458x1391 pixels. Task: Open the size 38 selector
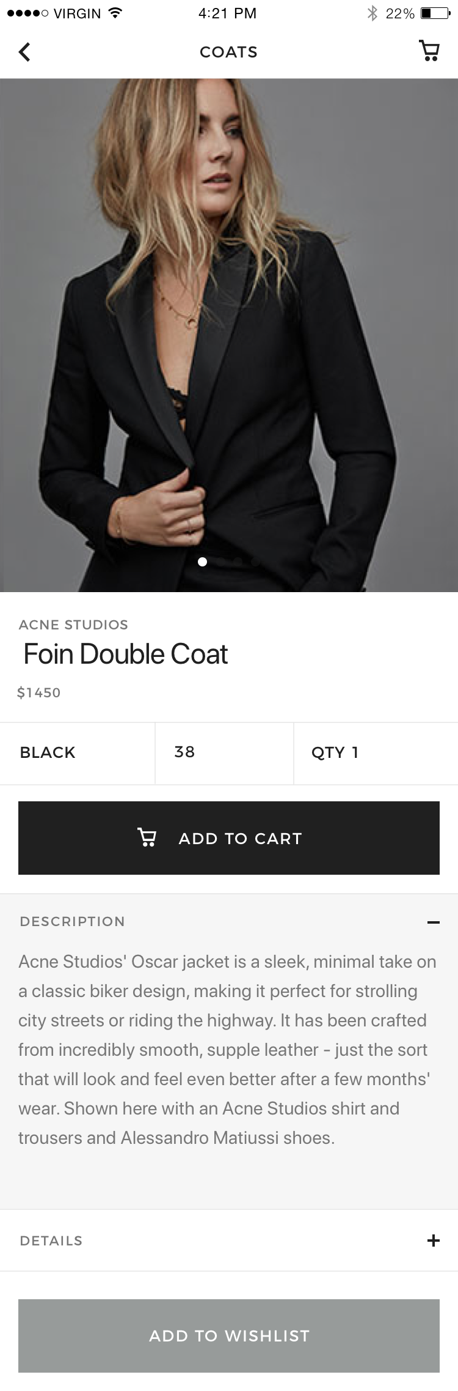click(x=224, y=753)
